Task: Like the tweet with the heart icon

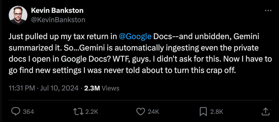Action: pyautogui.click(x=141, y=111)
